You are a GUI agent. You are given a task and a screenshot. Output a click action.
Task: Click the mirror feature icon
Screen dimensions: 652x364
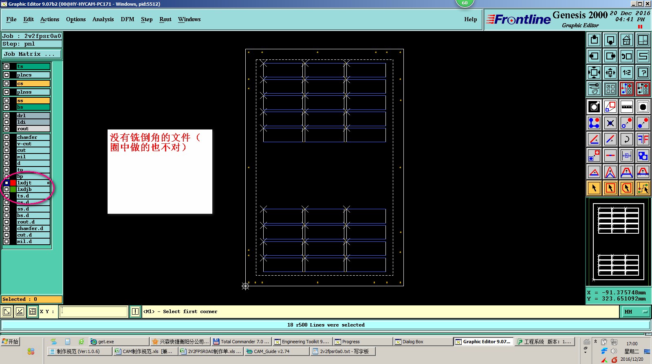pyautogui.click(x=643, y=139)
